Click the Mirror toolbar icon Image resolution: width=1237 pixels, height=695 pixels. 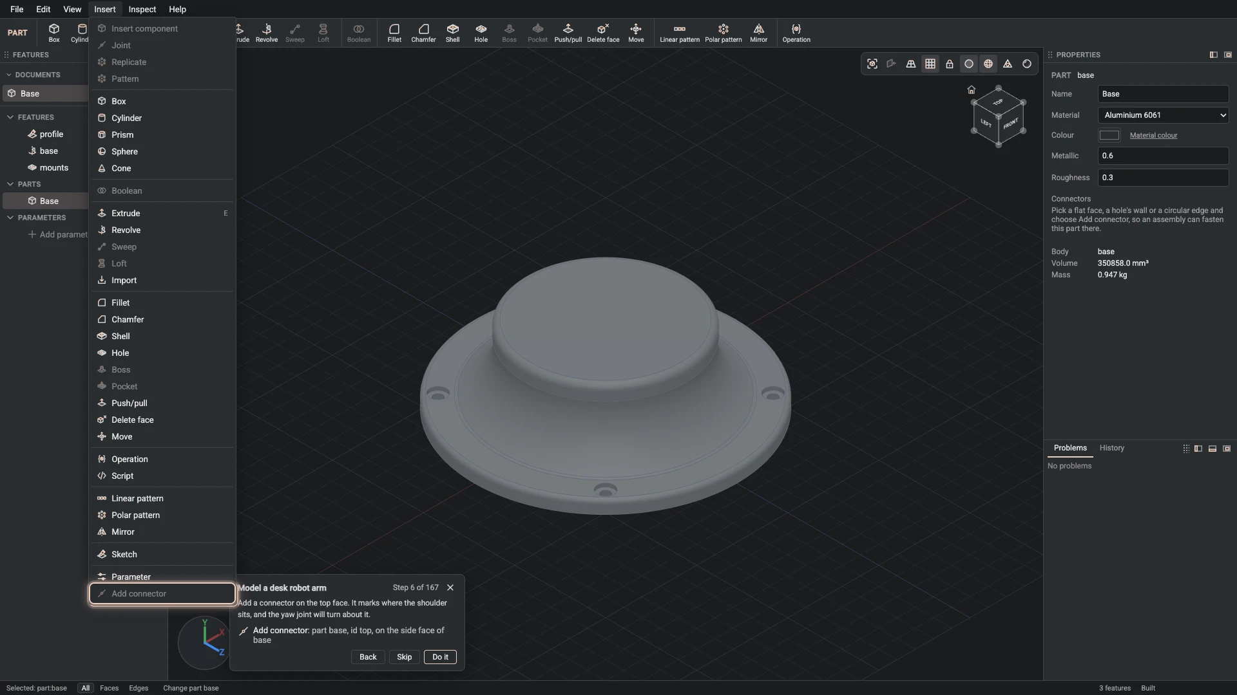pos(759,33)
